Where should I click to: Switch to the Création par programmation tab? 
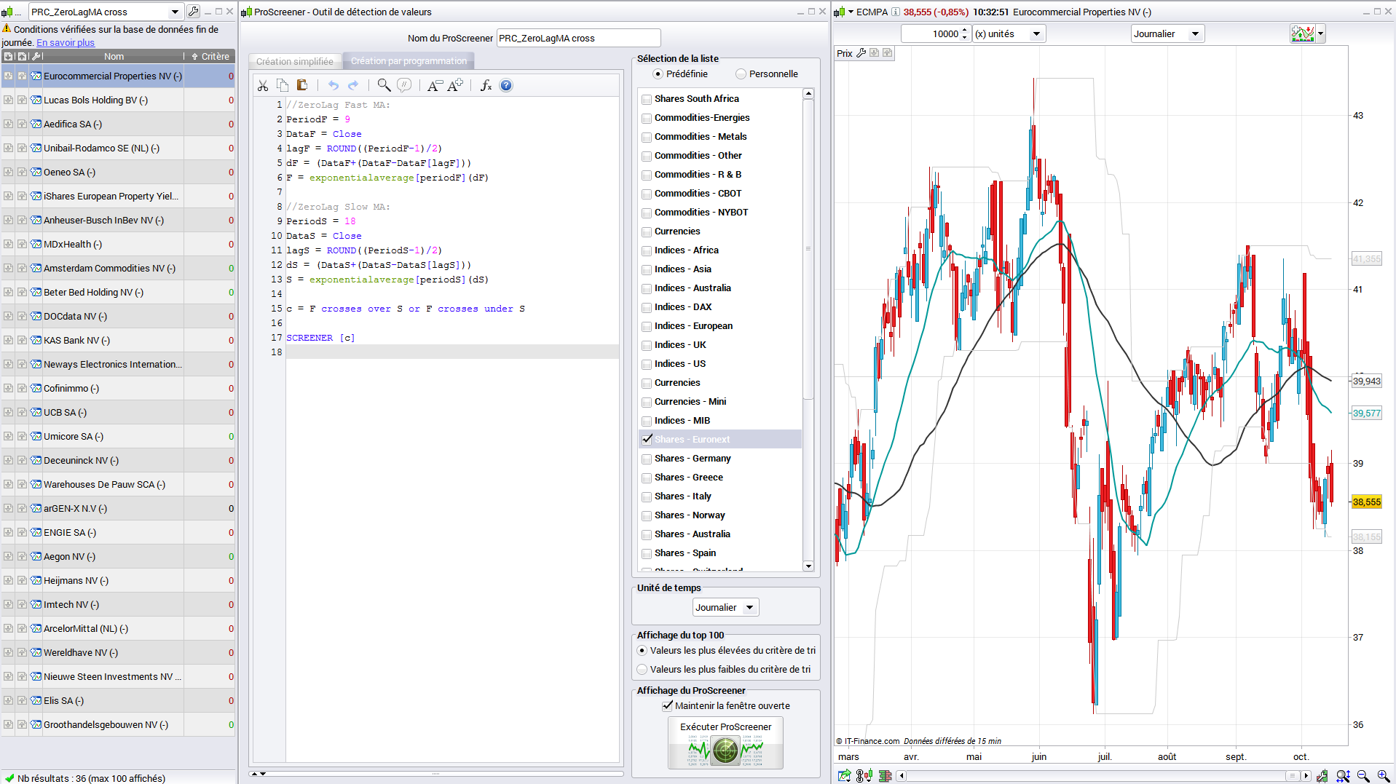409,61
